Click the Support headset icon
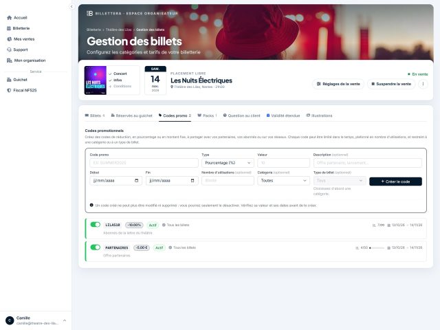Screen dimensions: 440x330 [x=9, y=49]
